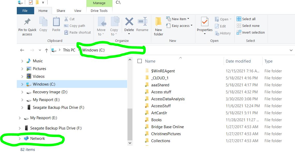Go back with the Back arrow
The image size is (295, 153).
pyautogui.click(x=22, y=50)
